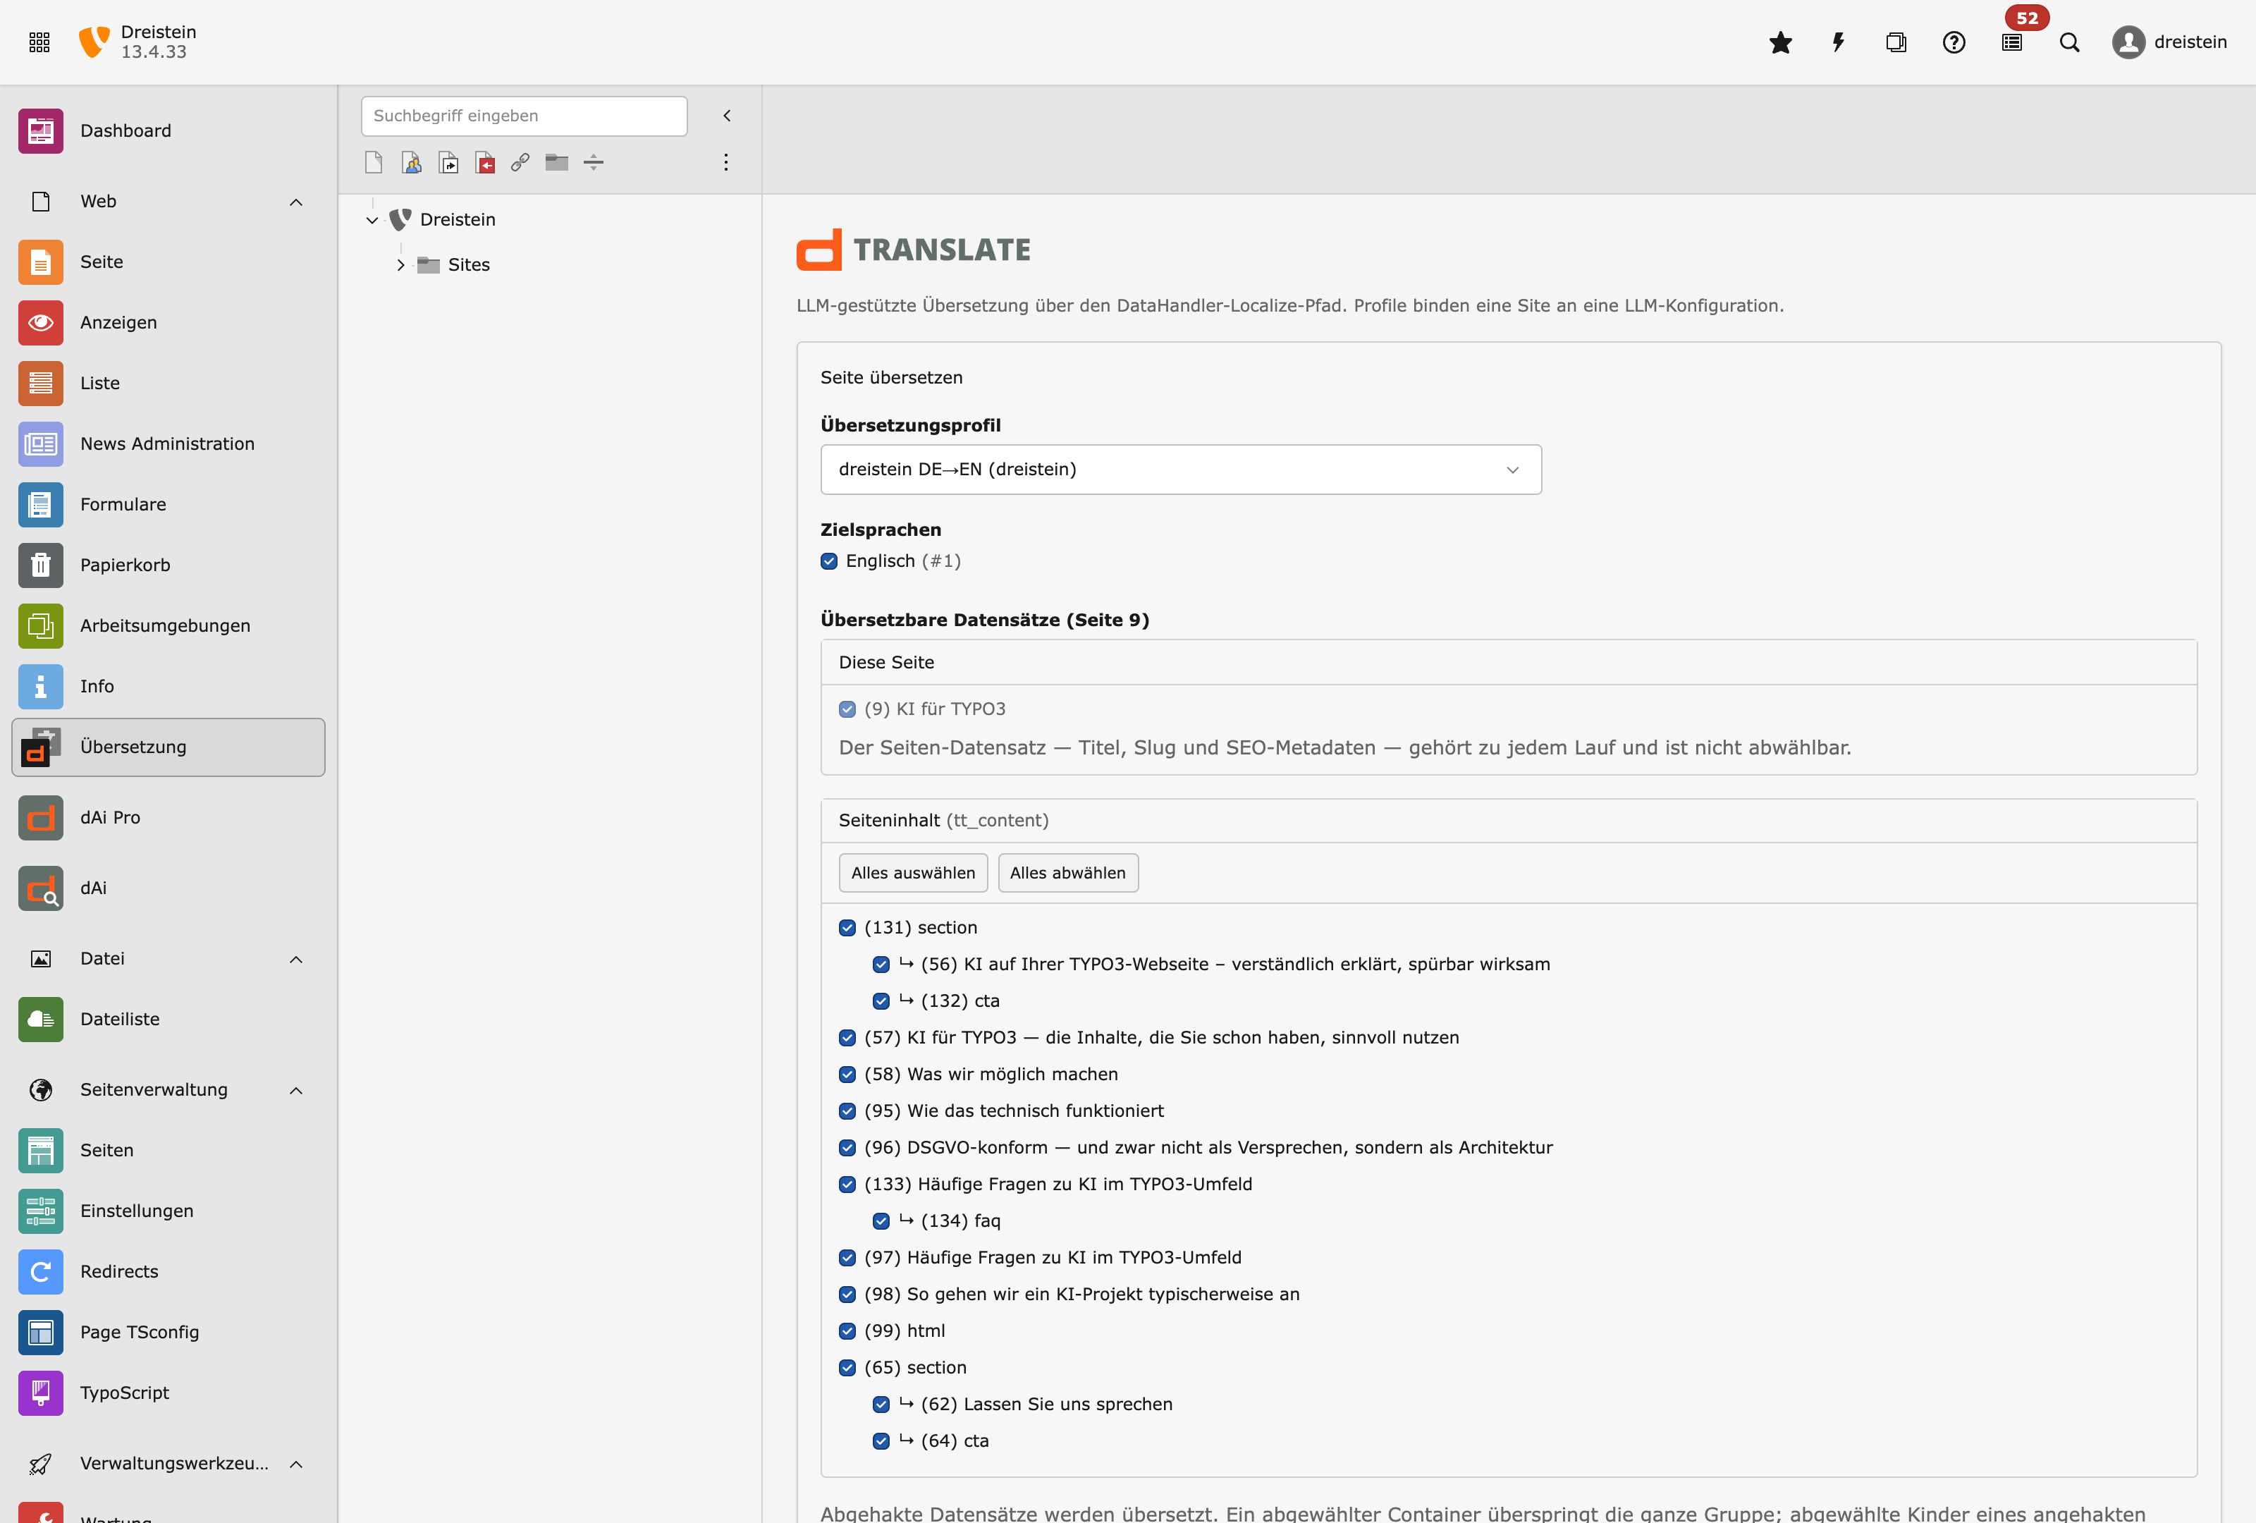Open the Übersetzungsprofil dropdown

[x=1180, y=470]
